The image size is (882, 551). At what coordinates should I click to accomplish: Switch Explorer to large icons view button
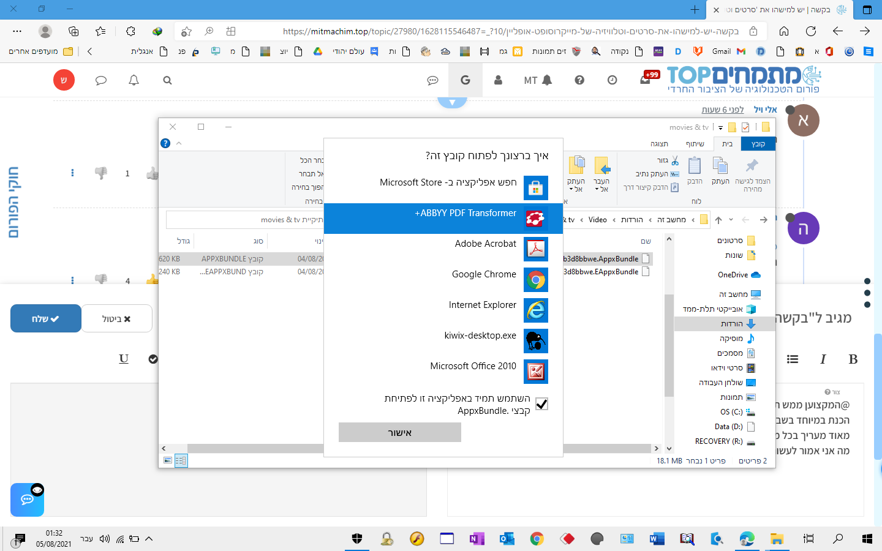coord(168,460)
